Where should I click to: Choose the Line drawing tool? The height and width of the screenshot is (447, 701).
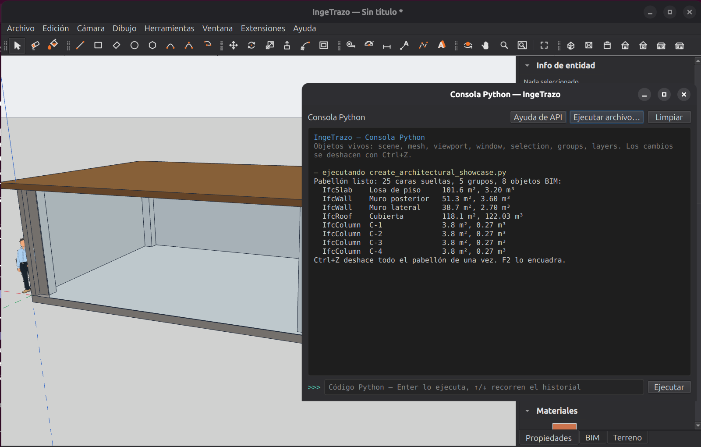80,46
